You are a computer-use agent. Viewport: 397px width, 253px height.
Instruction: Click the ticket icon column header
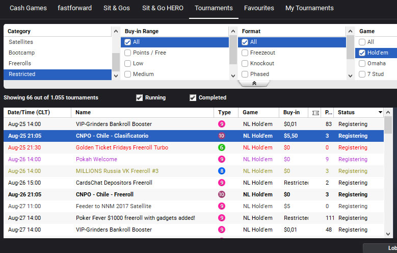click(x=315, y=113)
